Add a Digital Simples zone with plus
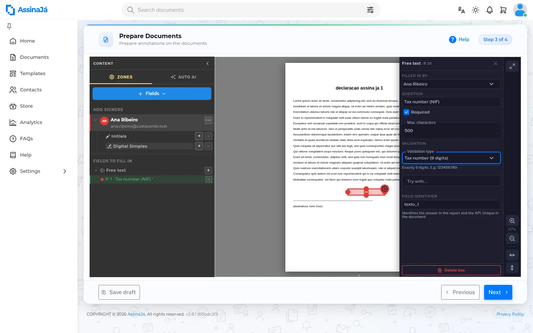The width and height of the screenshot is (533, 333). pyautogui.click(x=199, y=146)
